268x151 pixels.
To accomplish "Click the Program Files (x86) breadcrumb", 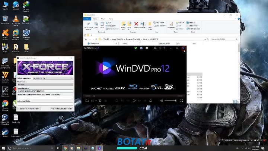I will click(133, 39).
